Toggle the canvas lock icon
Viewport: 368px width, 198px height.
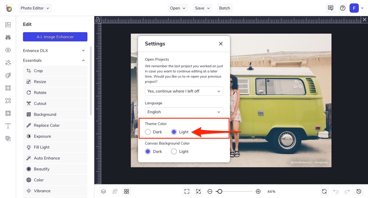click(98, 20)
